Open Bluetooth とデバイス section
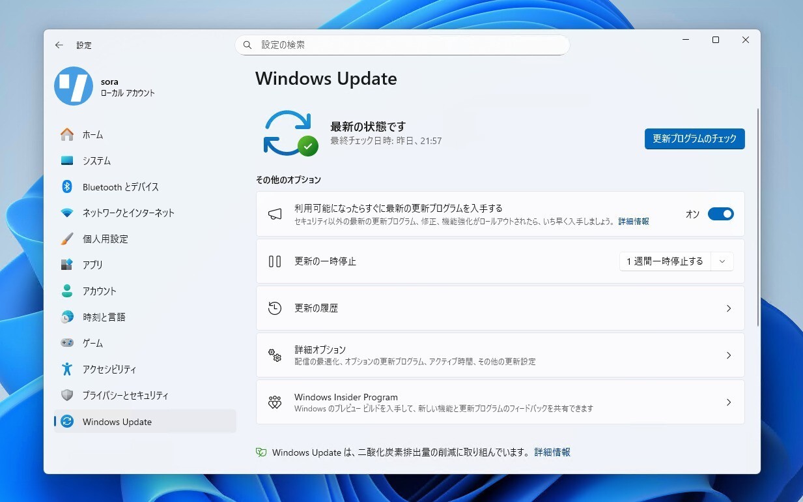Screen dimensions: 803x502 145,186
